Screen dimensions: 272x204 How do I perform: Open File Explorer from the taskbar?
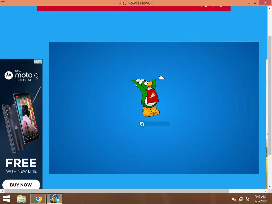22,199
